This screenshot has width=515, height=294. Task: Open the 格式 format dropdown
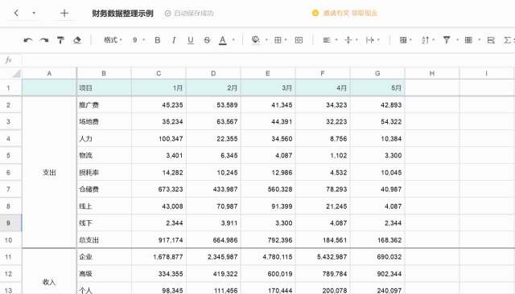click(113, 40)
